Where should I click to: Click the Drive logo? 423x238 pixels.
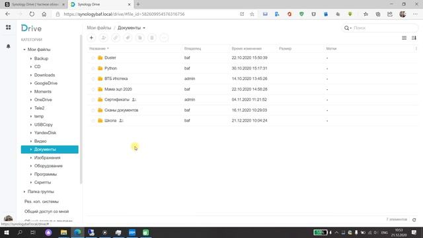pos(31,28)
